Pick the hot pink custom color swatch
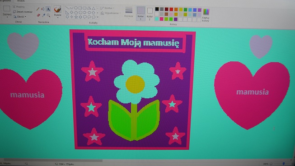The image size is (295, 166). coord(162,19)
